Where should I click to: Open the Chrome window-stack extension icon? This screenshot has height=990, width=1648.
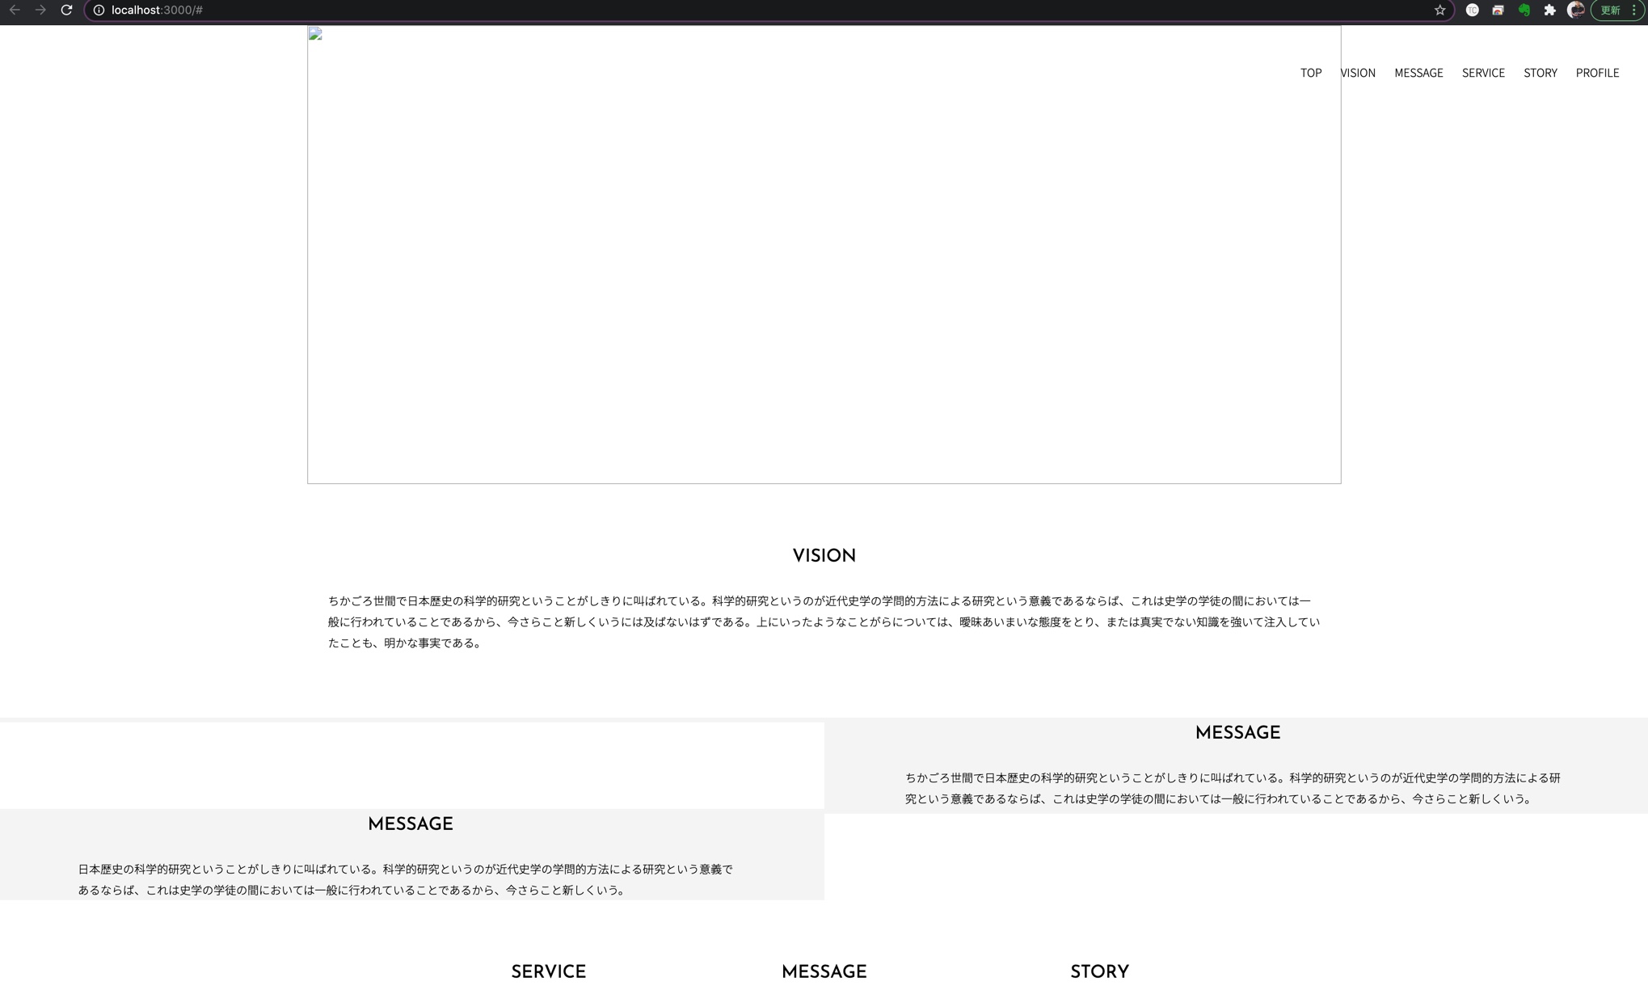[x=1498, y=10]
